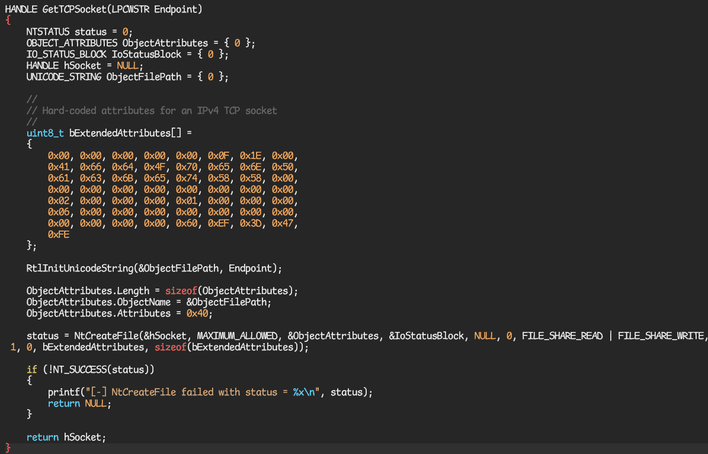This screenshot has height=454, width=708.
Task: Click FILE_SHARE_READ flag
Action: [x=562, y=337]
